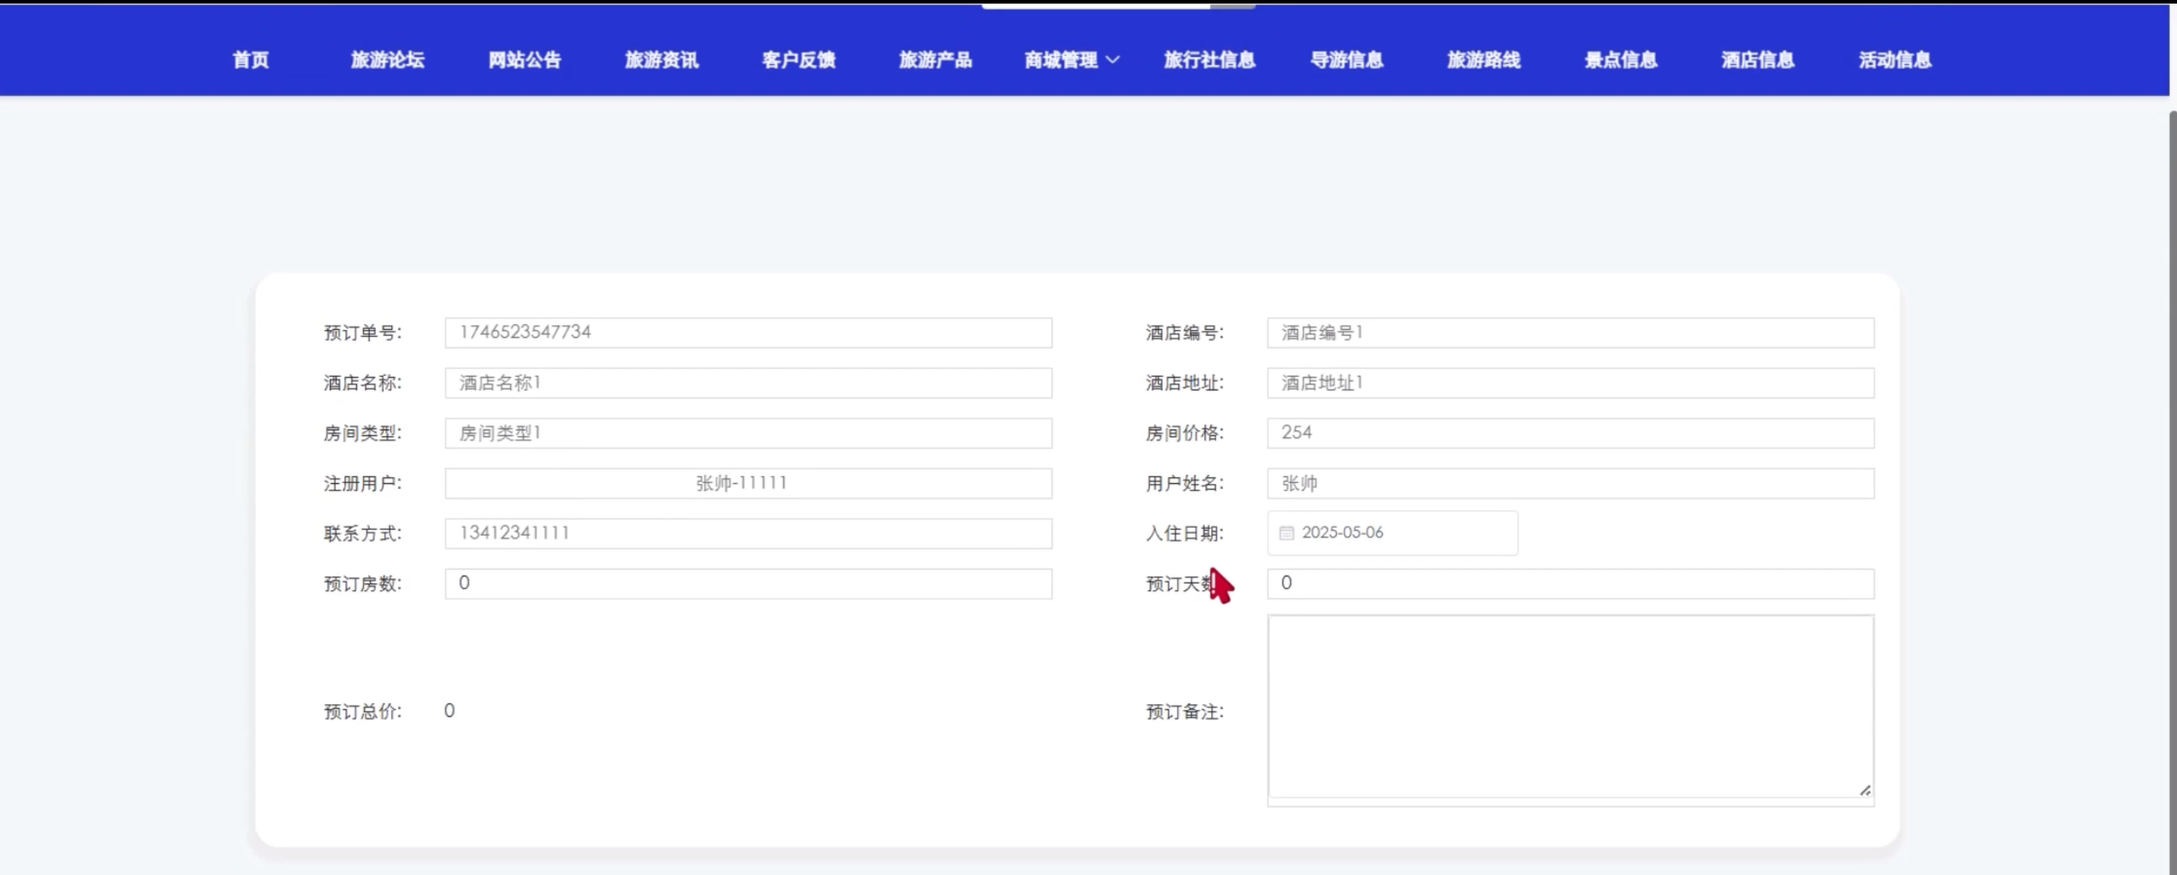2177x875 pixels.
Task: Click 旅游路线 navigation link
Action: tap(1483, 60)
